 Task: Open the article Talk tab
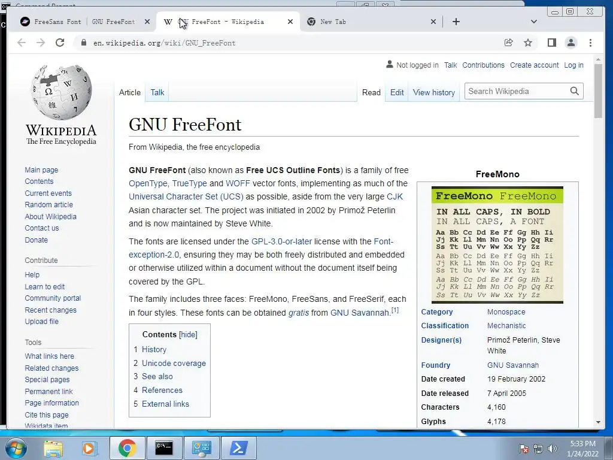tap(157, 93)
